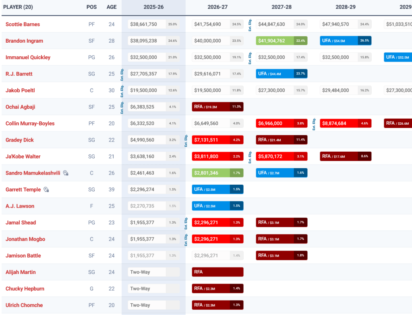
Task: Click Sandro Mamukelashvili's green $2,801,346 cell
Action: 217,173
